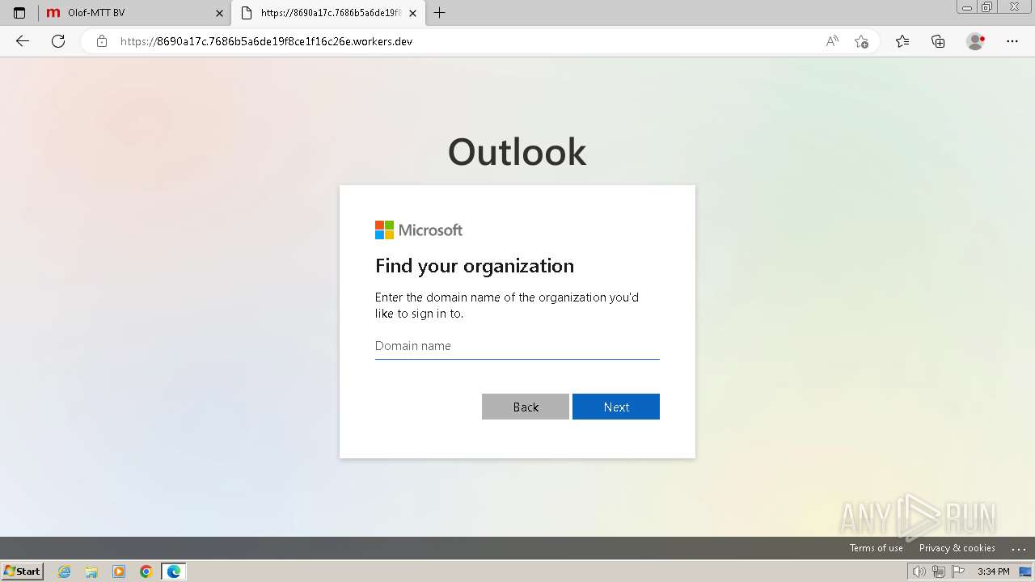Open the Terms of use link
Image resolution: width=1035 pixels, height=582 pixels.
click(x=876, y=548)
